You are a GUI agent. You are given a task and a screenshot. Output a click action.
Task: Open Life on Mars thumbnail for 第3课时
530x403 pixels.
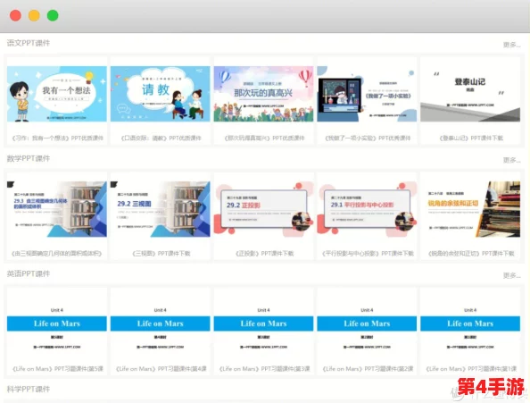point(263,323)
